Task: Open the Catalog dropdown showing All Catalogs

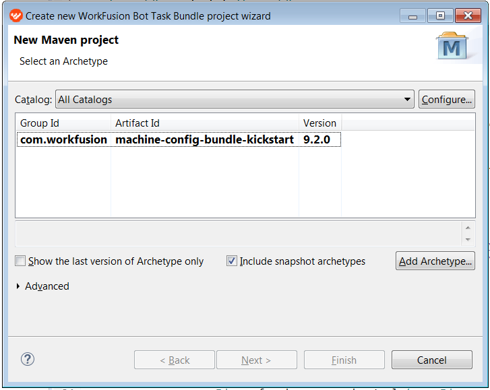Action: (x=235, y=99)
